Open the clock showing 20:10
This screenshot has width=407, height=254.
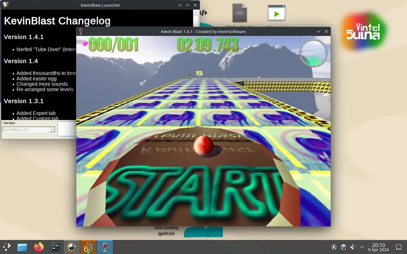[378, 247]
